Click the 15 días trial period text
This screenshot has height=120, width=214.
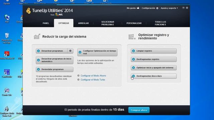point(118,110)
